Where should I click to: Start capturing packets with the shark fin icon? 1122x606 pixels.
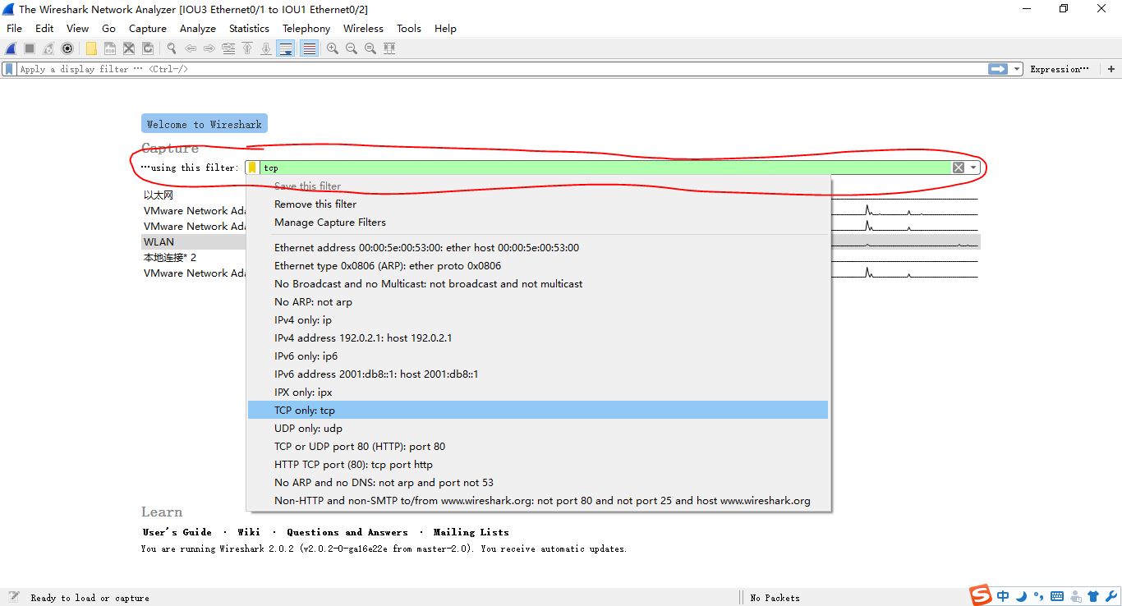(11, 48)
